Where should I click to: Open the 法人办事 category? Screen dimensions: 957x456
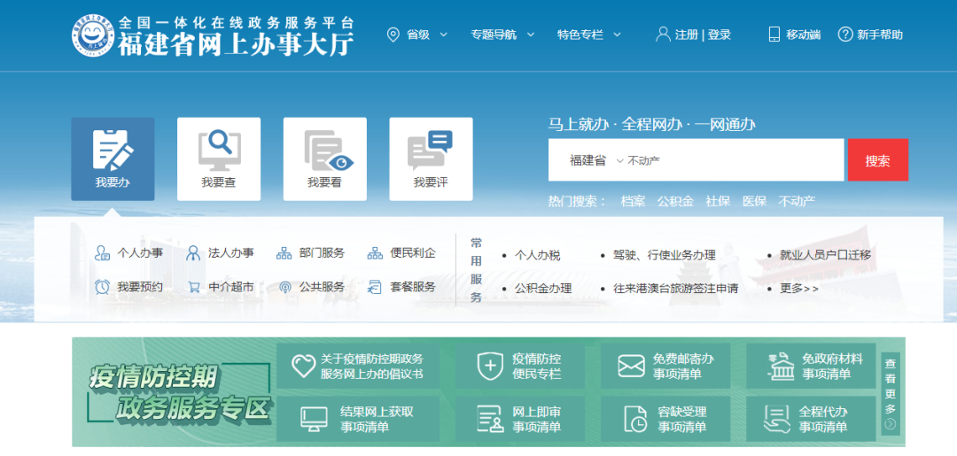pyautogui.click(x=230, y=253)
